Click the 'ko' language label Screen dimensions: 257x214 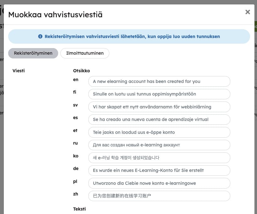click(x=75, y=156)
